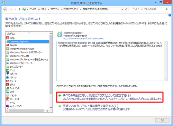173x126 pixels.
Task: Click the 既定のプログラムを設定する breadcrumb
Action: pos(95,9)
